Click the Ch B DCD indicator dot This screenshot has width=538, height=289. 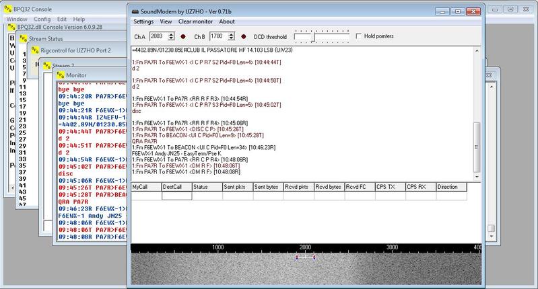click(244, 37)
